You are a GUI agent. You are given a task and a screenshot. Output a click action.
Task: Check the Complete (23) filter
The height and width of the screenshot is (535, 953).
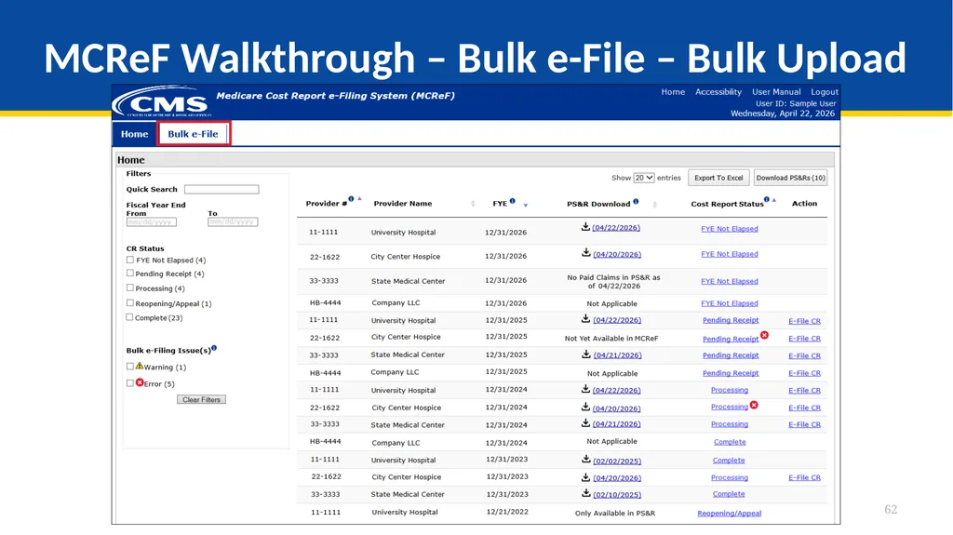point(129,317)
